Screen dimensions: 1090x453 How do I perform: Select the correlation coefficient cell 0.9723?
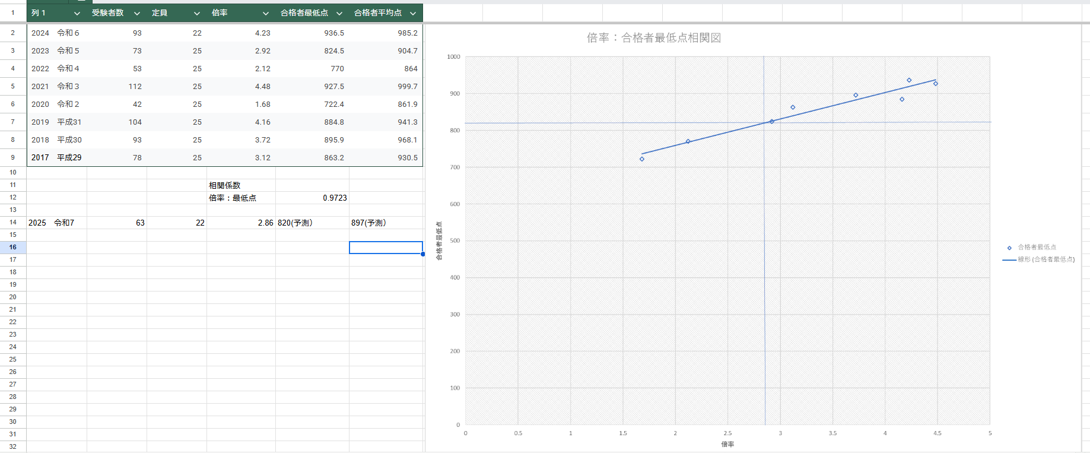coord(312,198)
